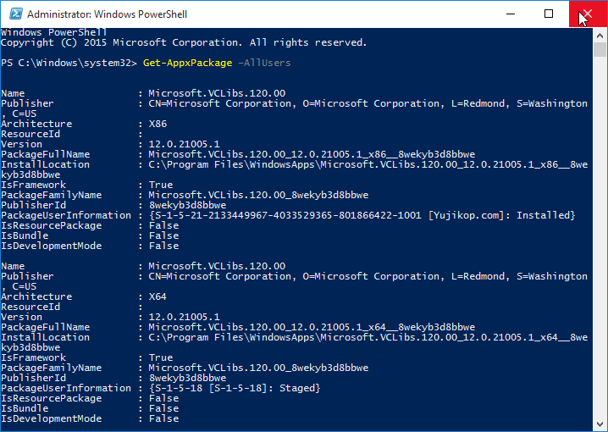Click the PowerShell icon in title bar
Screen dimensions: 608x432
16,14
